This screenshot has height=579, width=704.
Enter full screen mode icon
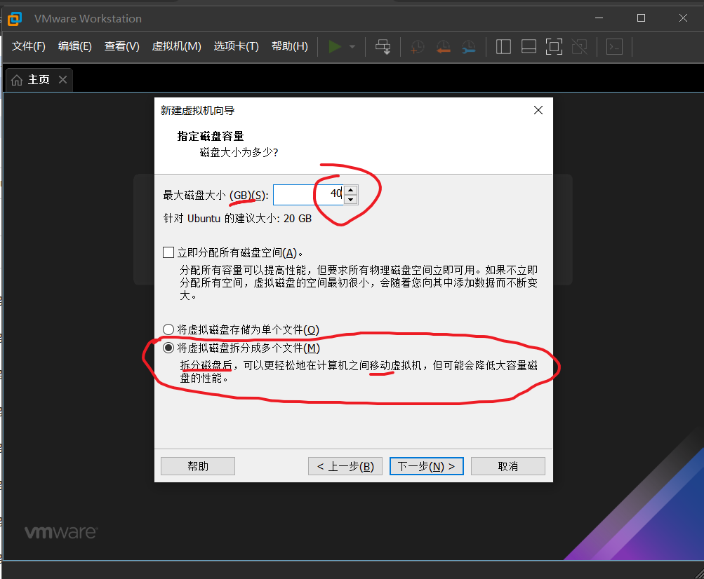click(554, 47)
